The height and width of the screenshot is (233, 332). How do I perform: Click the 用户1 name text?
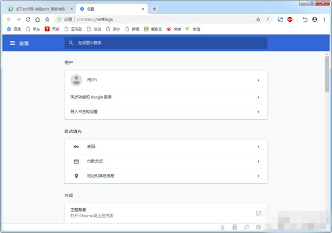pos(92,80)
